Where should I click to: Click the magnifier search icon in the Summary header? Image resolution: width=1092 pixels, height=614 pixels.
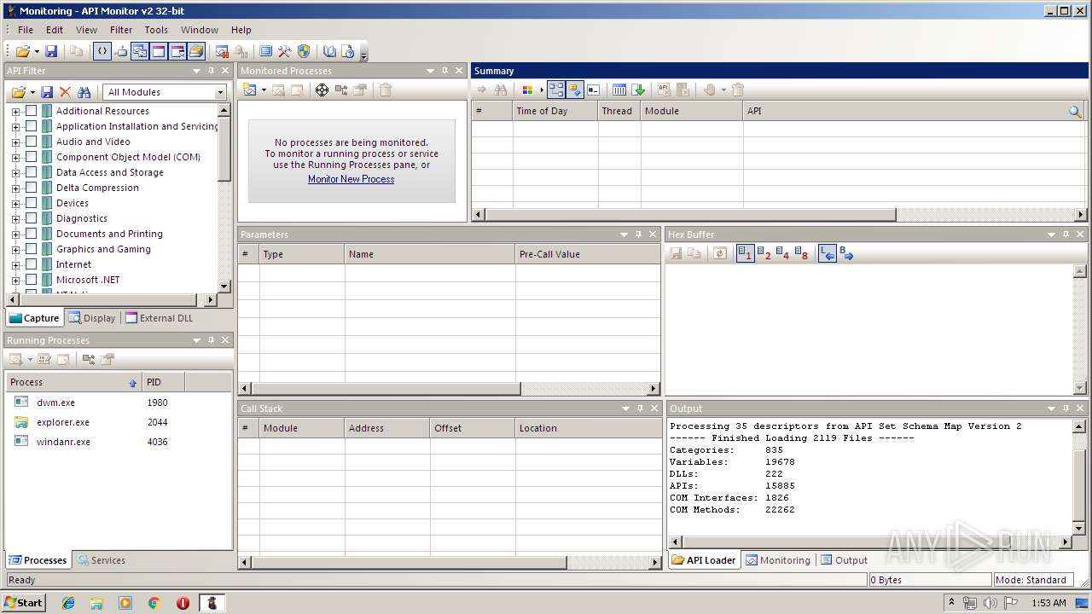1075,111
